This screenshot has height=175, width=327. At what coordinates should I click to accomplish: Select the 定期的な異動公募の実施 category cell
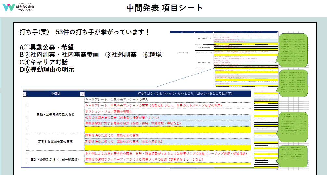click(x=55, y=142)
